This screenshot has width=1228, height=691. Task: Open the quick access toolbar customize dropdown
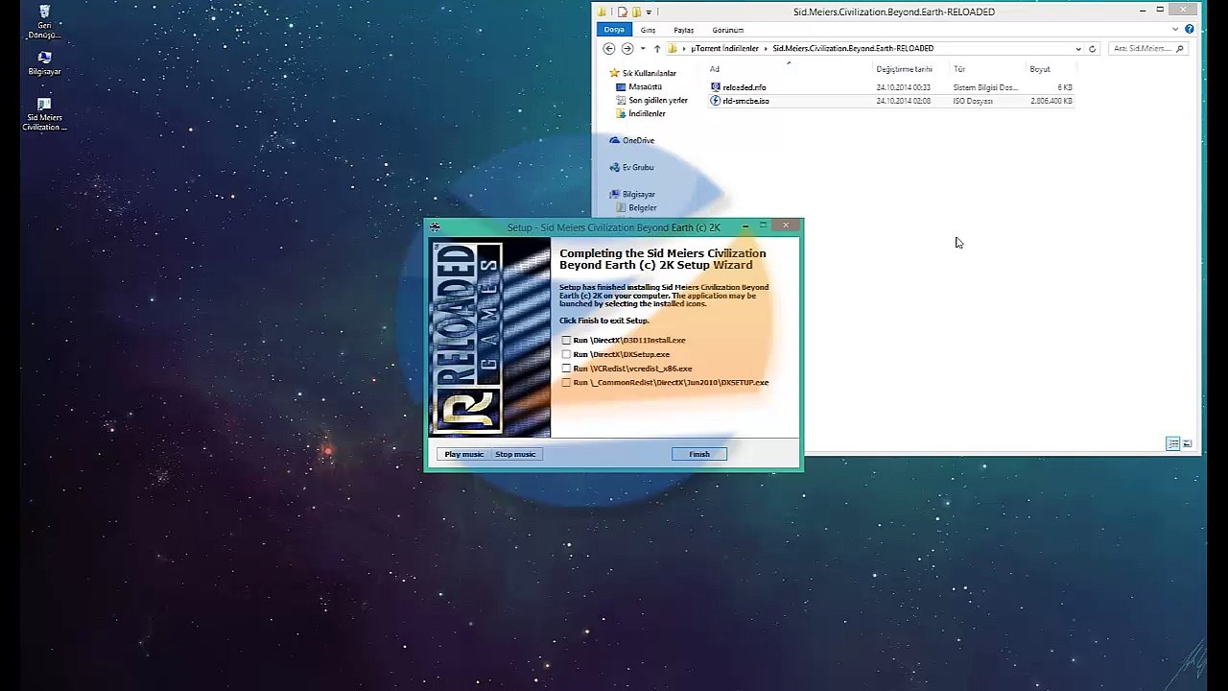649,12
